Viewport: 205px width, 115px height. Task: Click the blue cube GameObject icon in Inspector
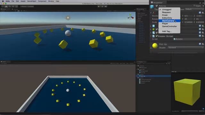tap(152, 7)
